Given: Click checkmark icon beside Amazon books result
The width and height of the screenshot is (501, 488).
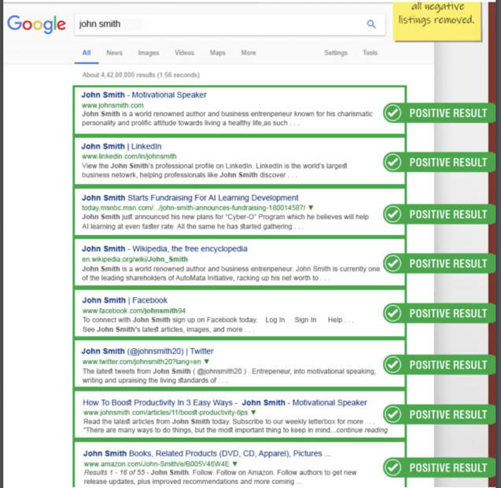Looking at the screenshot, I should coord(392,468).
